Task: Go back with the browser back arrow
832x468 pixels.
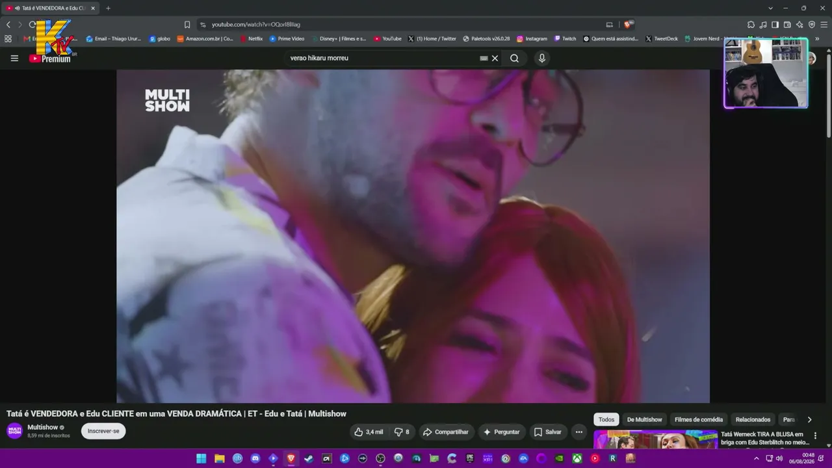Action: [x=8, y=24]
